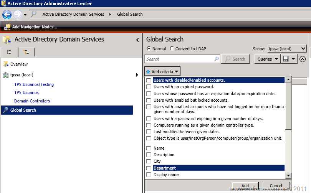Screen dimensions: 311x193
Task: Open the Queries dropdown menu
Action: [268, 59]
